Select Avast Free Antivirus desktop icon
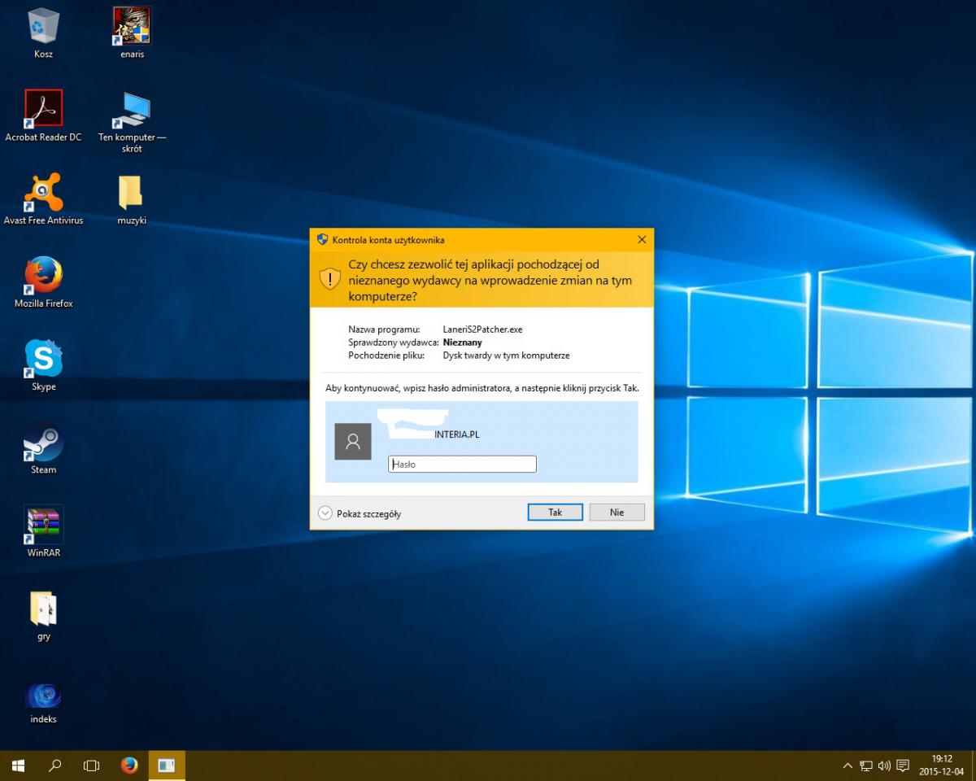 pyautogui.click(x=43, y=199)
